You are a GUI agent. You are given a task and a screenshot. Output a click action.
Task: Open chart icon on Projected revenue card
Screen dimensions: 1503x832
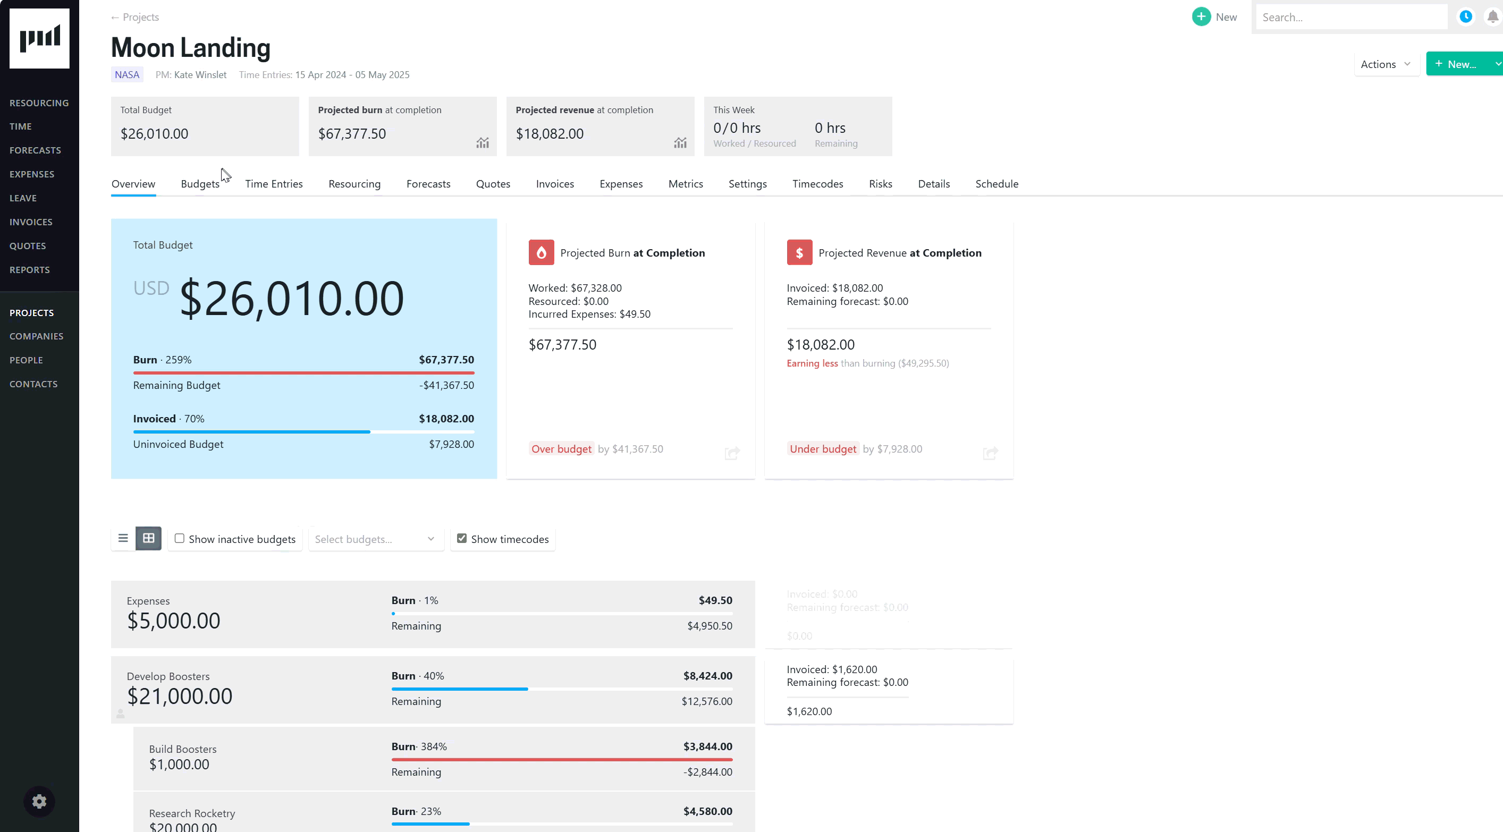click(x=680, y=143)
